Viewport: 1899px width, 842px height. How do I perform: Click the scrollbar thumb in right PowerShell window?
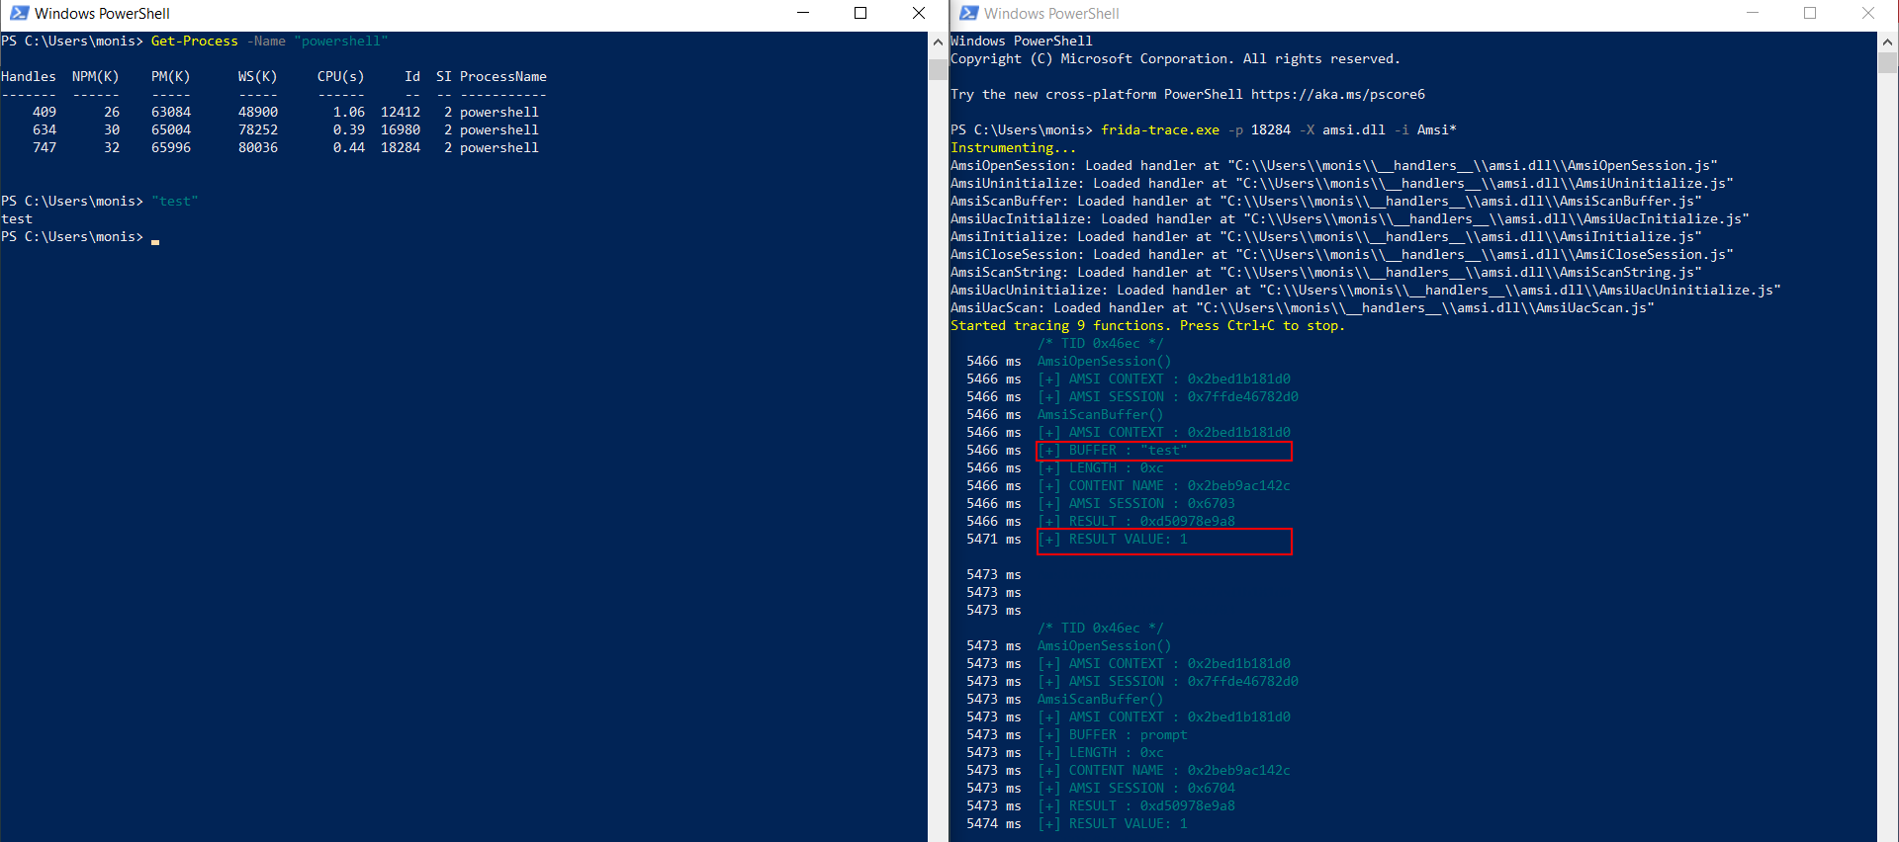click(1887, 62)
